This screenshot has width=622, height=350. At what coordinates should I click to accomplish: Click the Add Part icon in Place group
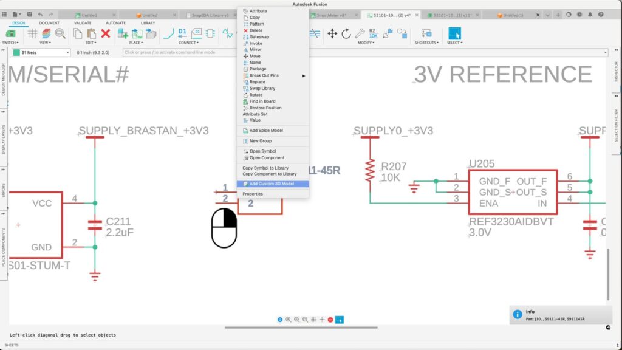(123, 33)
